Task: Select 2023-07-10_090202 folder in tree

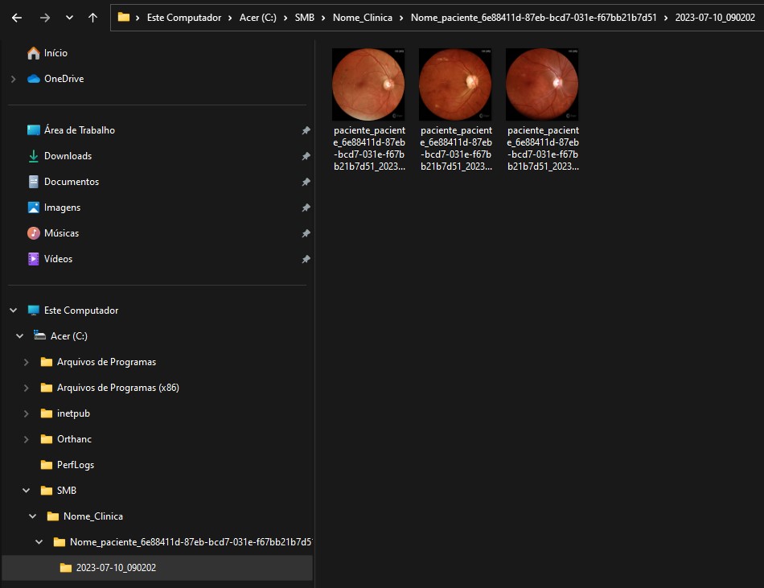Action: pos(108,568)
